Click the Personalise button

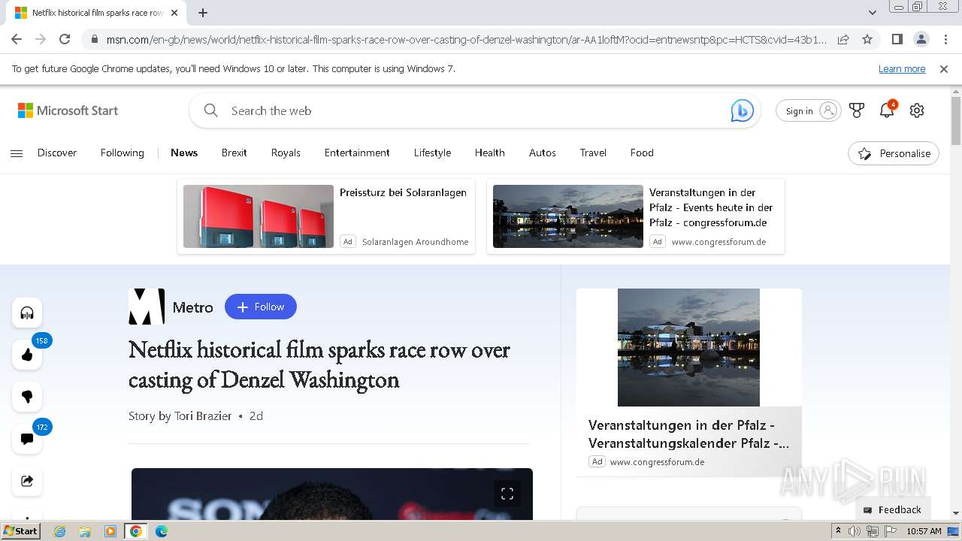click(x=894, y=153)
